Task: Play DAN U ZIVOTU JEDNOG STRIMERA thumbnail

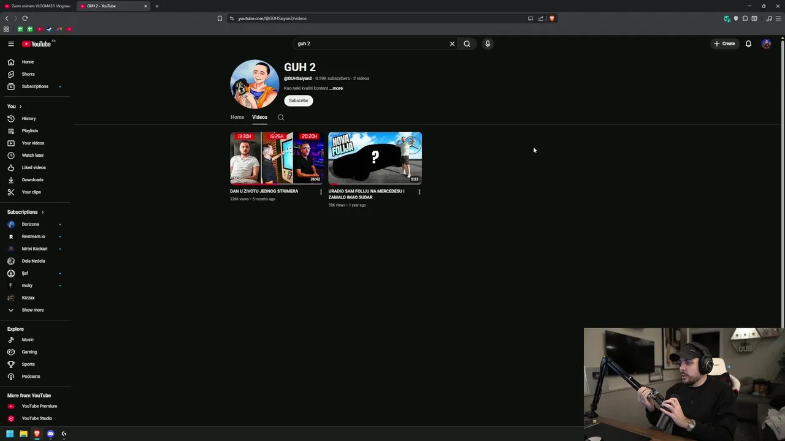Action: click(277, 158)
